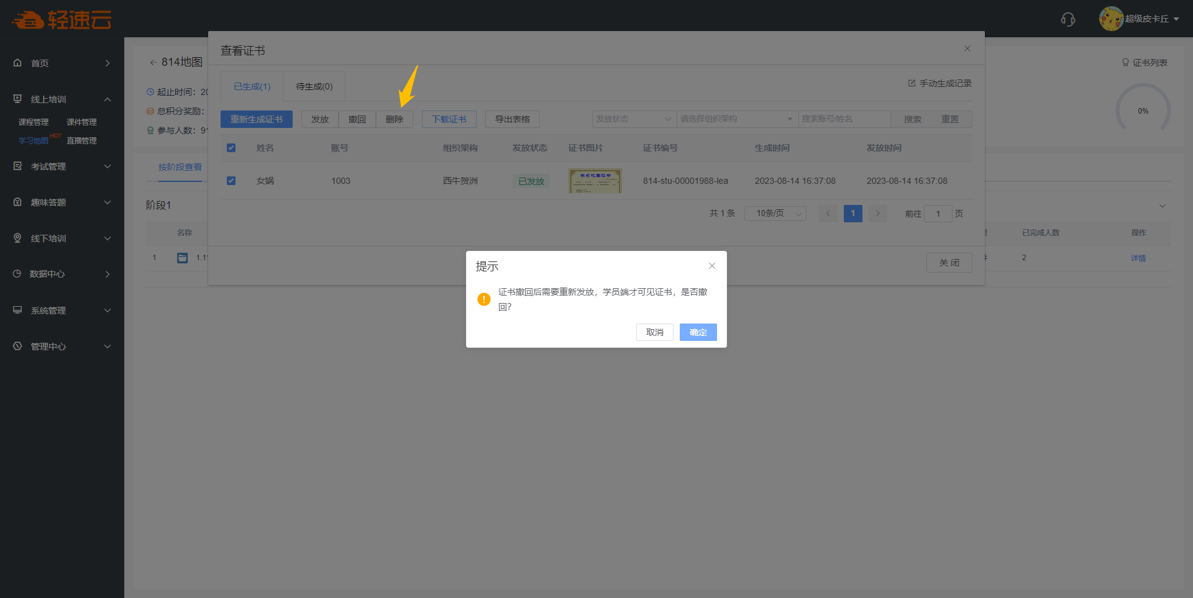Uncheck the checkbox for row 女娲
This screenshot has width=1193, height=598.
(231, 181)
